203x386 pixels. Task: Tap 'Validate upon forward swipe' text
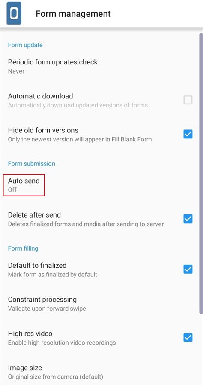(47, 309)
